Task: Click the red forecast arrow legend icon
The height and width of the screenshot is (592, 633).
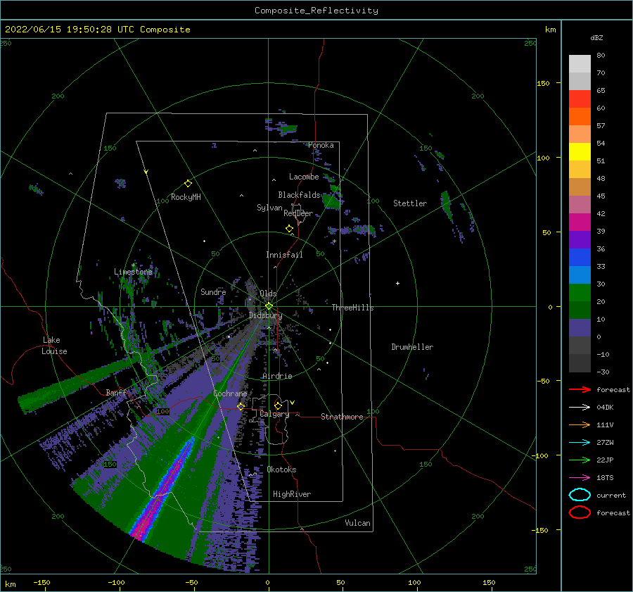Action: 580,389
